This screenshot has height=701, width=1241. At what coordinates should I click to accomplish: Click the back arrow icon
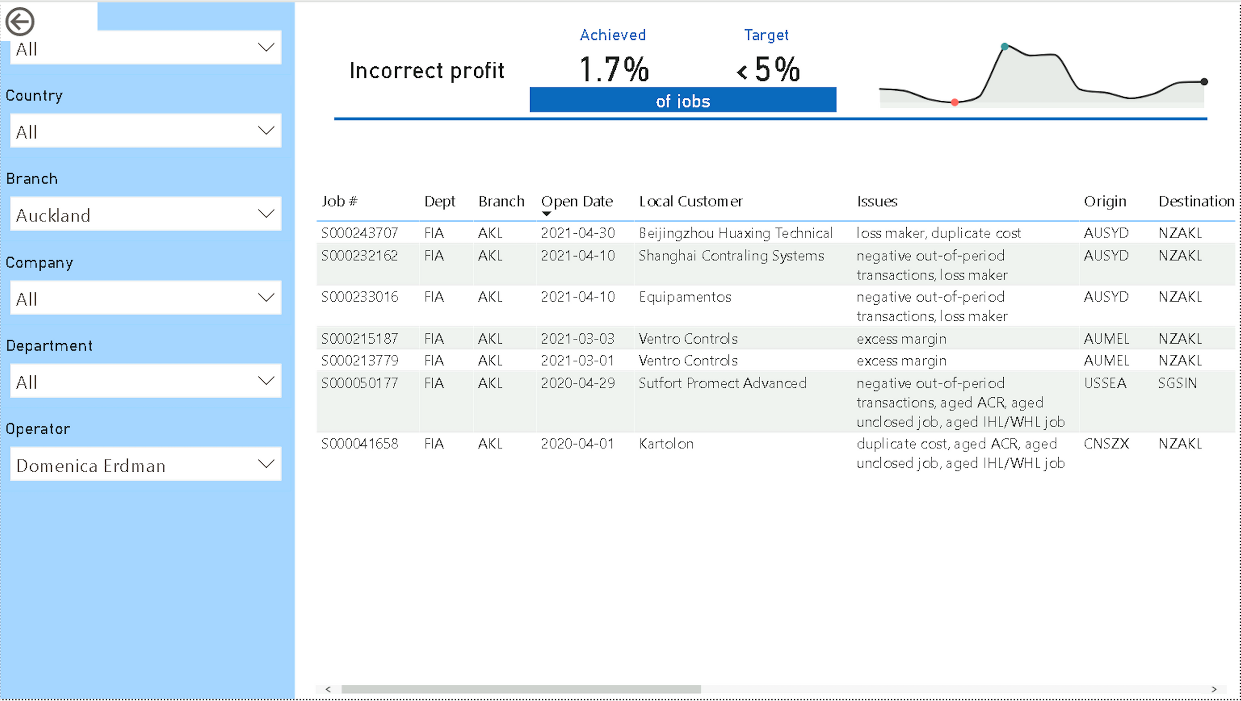pyautogui.click(x=20, y=21)
